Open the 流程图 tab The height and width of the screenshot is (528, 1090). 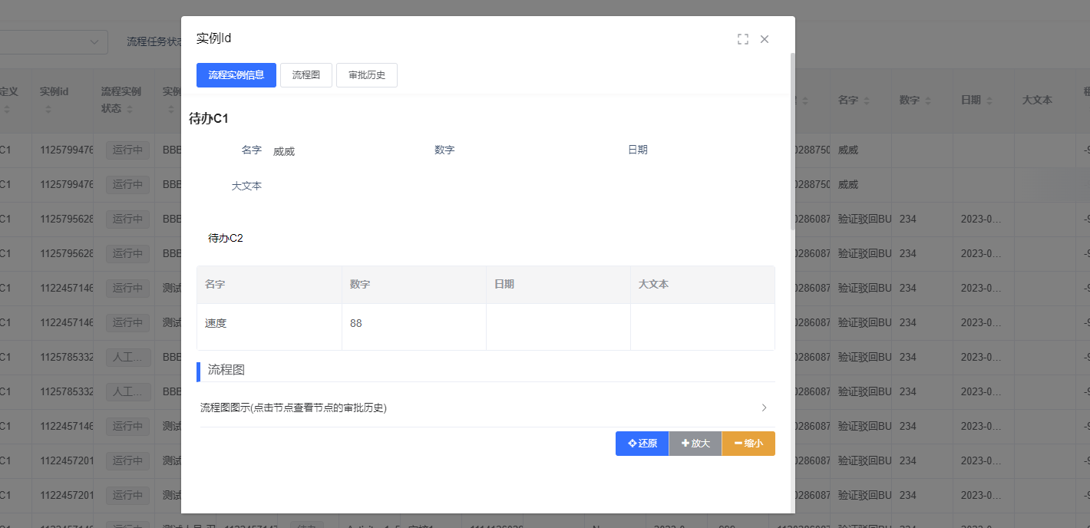click(x=306, y=75)
